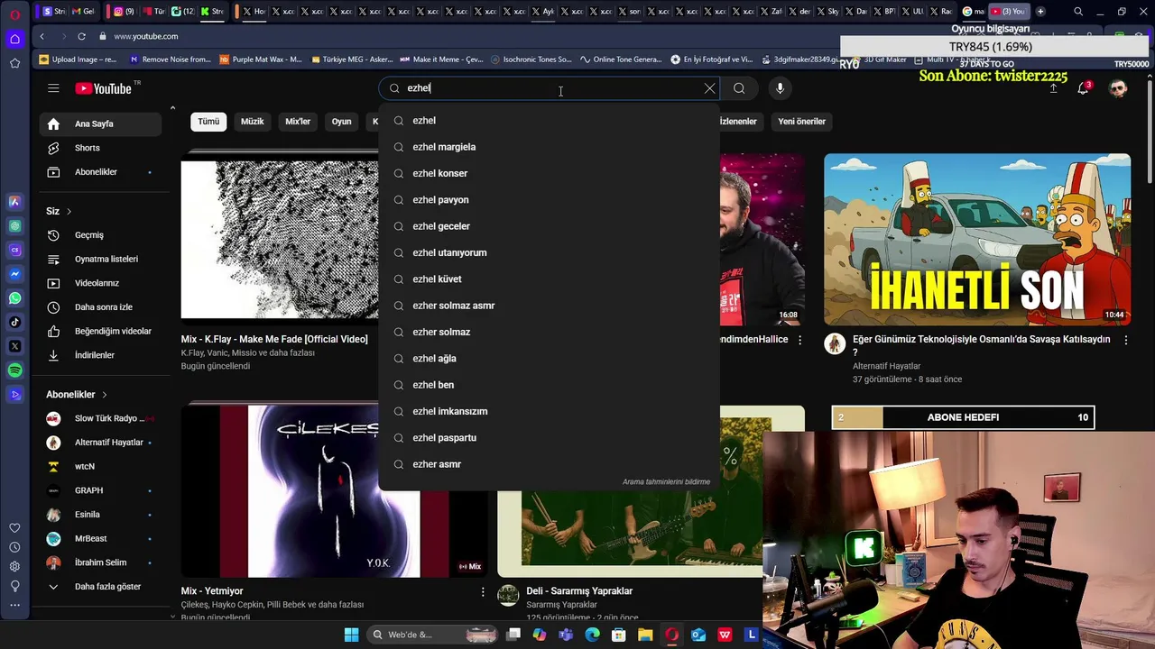This screenshot has height=649, width=1155.
Task: Open Opera sidebar home icon
Action: [14, 39]
